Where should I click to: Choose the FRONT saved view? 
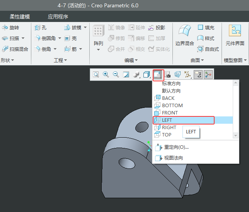point(193,113)
